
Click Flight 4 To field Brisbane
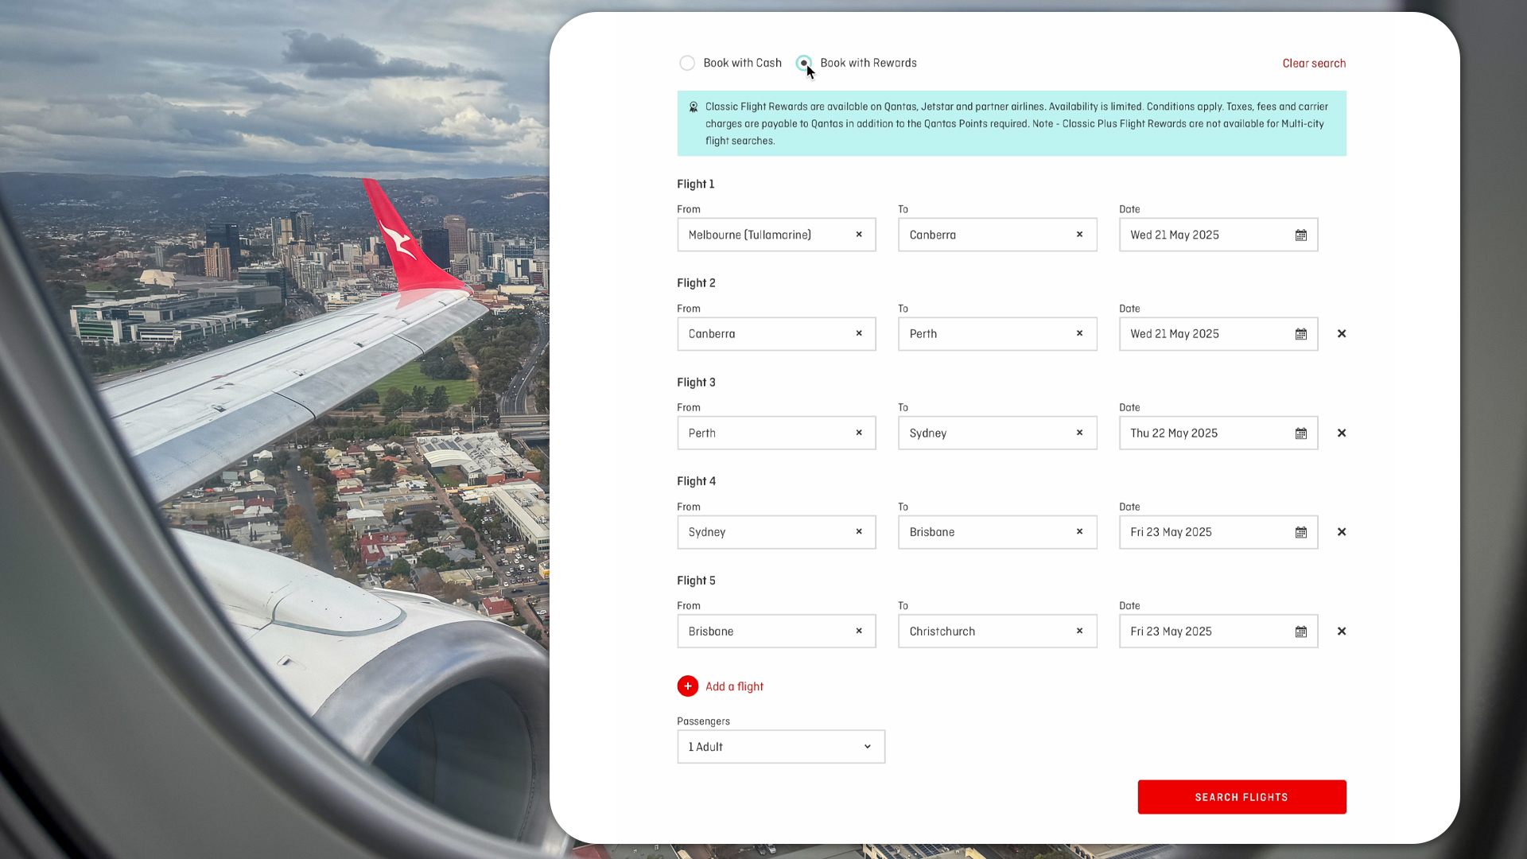point(997,532)
